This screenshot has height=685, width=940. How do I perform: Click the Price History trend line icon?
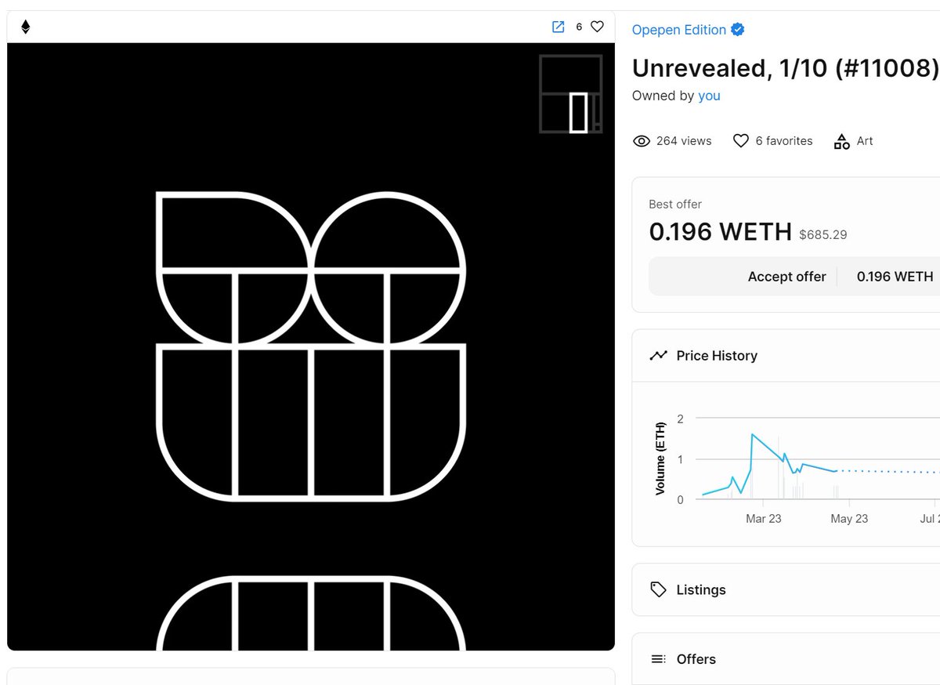658,356
